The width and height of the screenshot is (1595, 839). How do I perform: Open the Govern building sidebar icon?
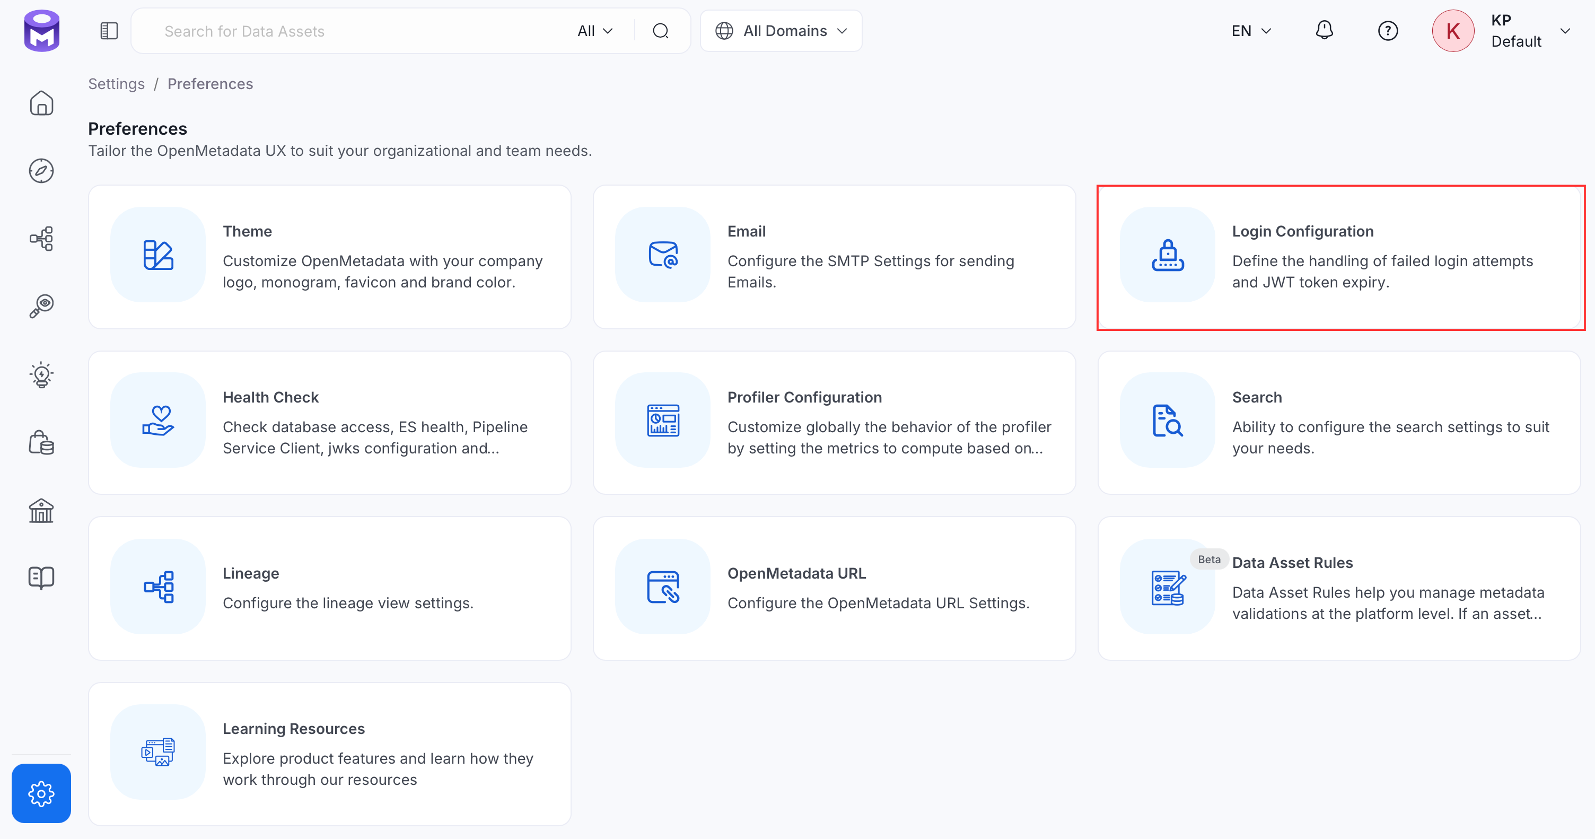(41, 511)
